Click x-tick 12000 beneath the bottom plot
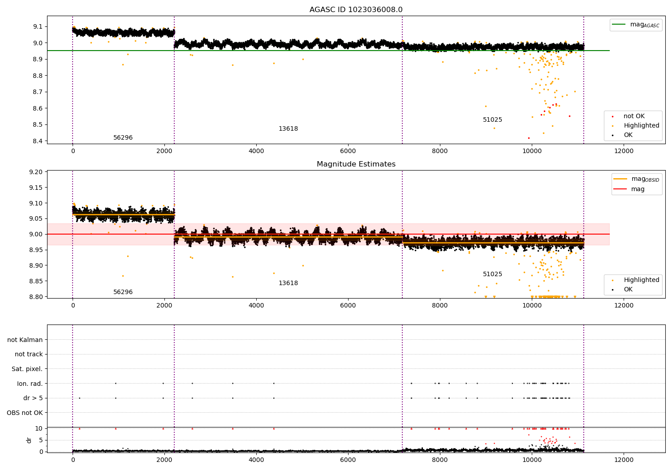 click(x=624, y=460)
